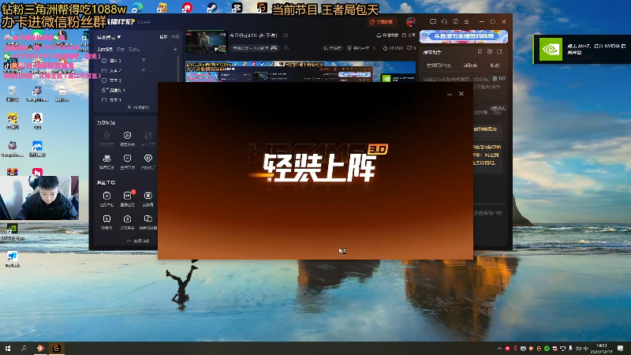The height and width of the screenshot is (355, 631).
Task: Open the people-group interaction tool icon
Action: click(106, 159)
